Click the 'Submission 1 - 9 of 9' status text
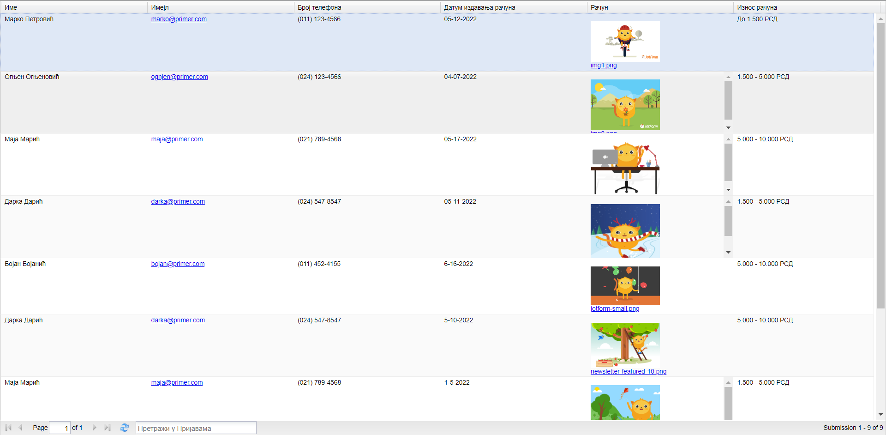The height and width of the screenshot is (435, 886). point(853,428)
